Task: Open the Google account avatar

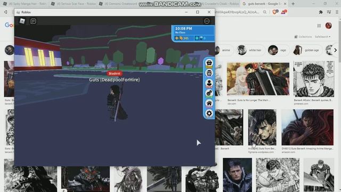Action: point(328,26)
